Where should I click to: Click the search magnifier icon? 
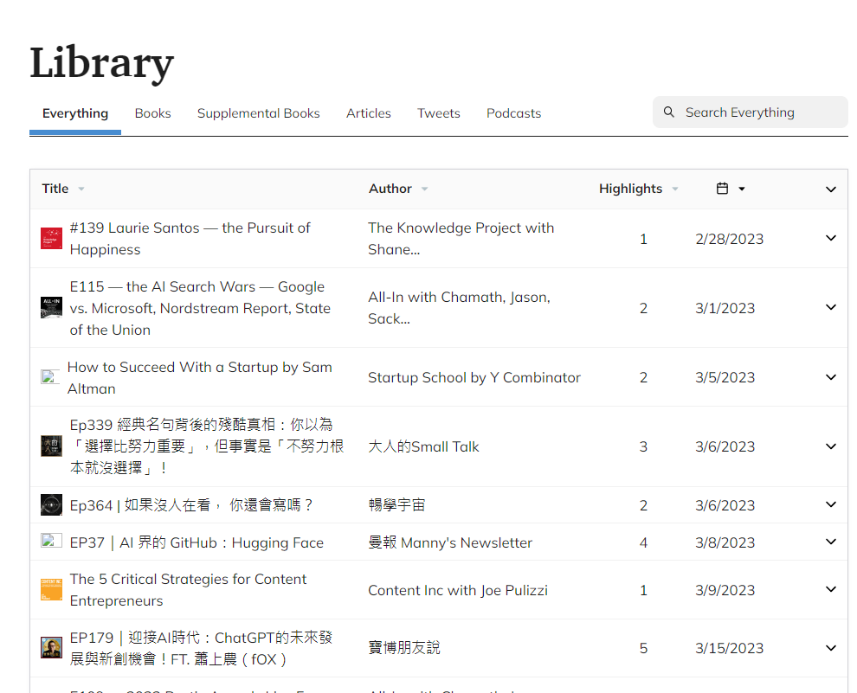coord(668,112)
